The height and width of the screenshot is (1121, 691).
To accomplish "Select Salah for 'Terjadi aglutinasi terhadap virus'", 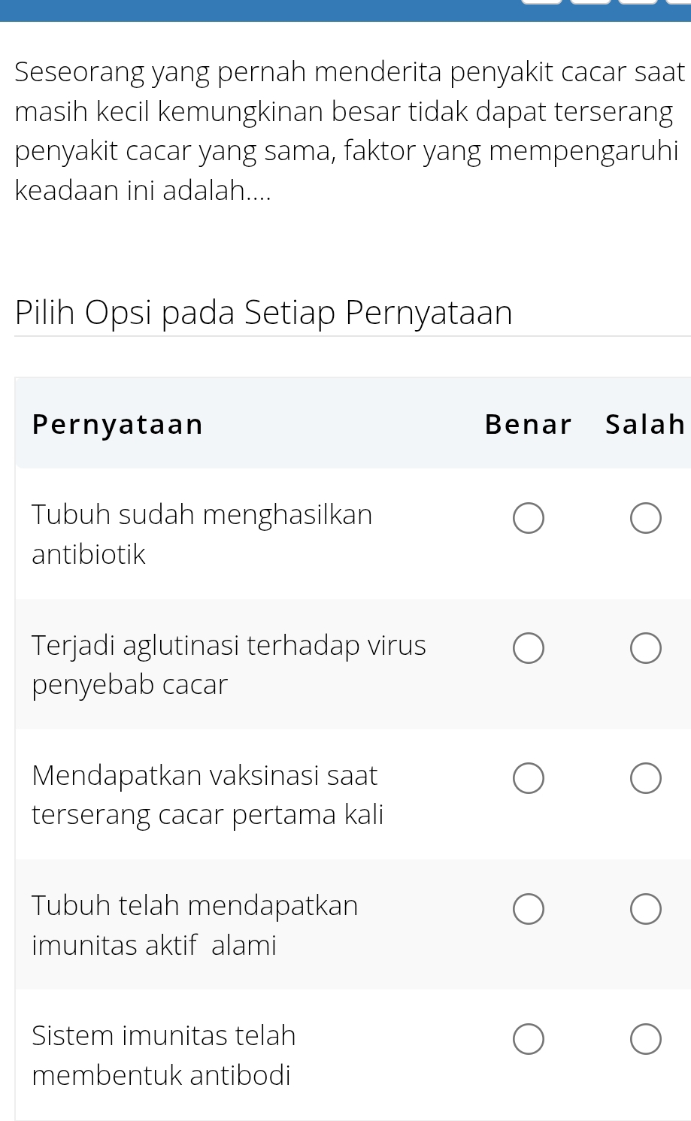I will [645, 649].
